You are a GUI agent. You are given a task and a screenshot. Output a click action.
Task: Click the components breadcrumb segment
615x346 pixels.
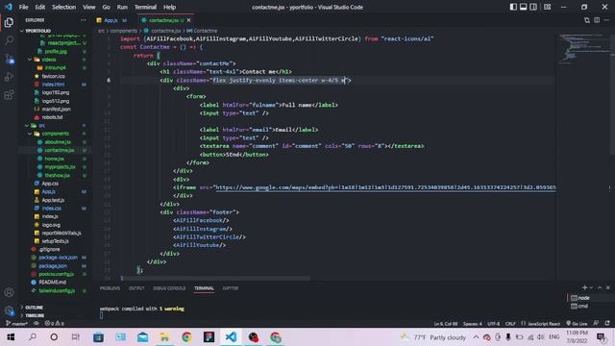click(124, 31)
